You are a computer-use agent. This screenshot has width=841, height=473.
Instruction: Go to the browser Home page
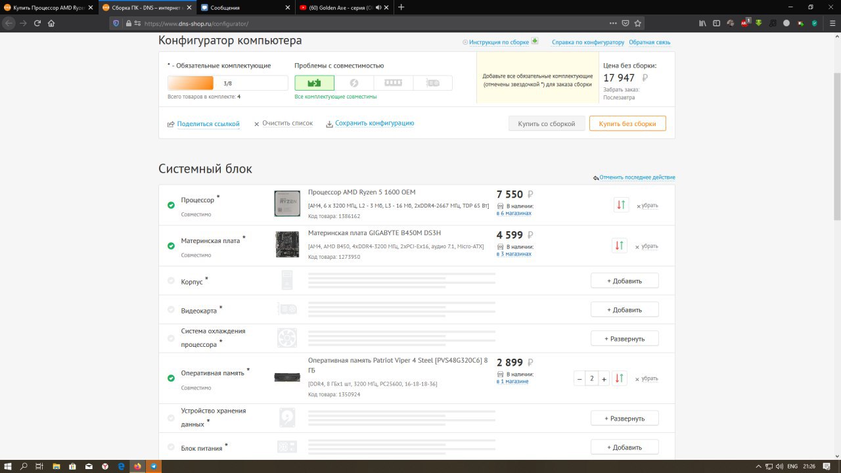[x=51, y=23]
